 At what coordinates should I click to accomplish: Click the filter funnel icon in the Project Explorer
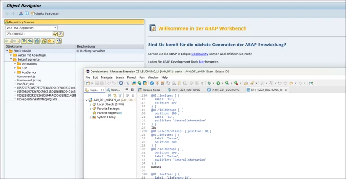[120, 95]
